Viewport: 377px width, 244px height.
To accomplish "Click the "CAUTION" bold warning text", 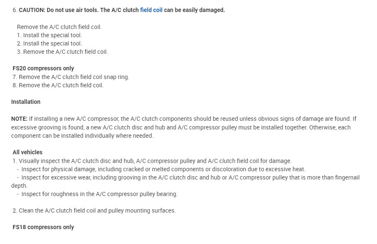I will pos(32,10).
